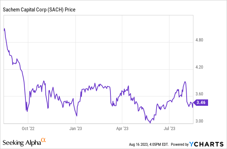This screenshot has height=149, width=227.
Task: Click the Y in YCharts logo
Action: 192,144
